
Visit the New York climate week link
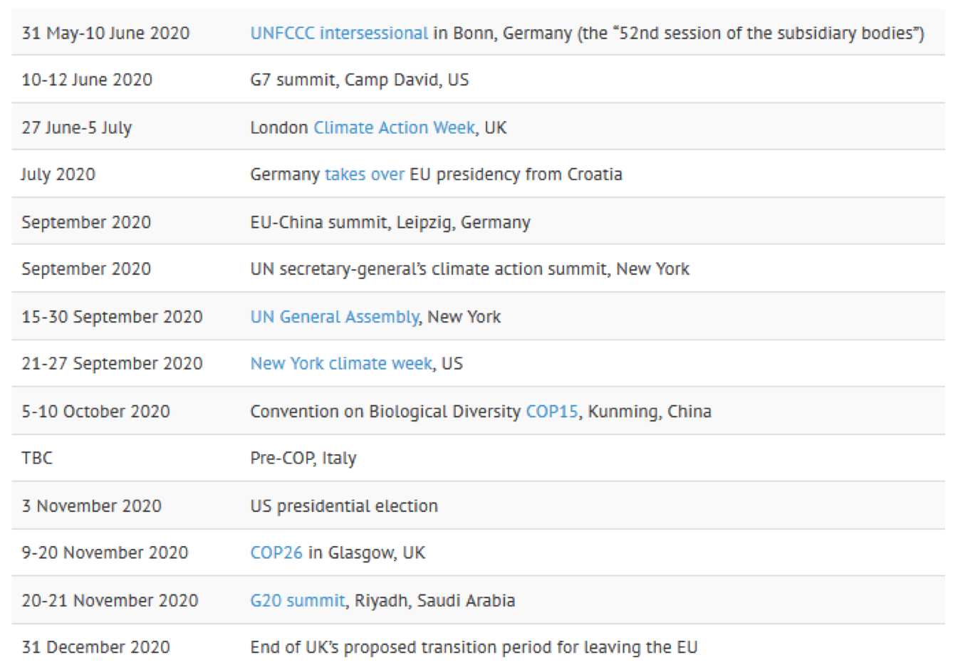(x=341, y=364)
